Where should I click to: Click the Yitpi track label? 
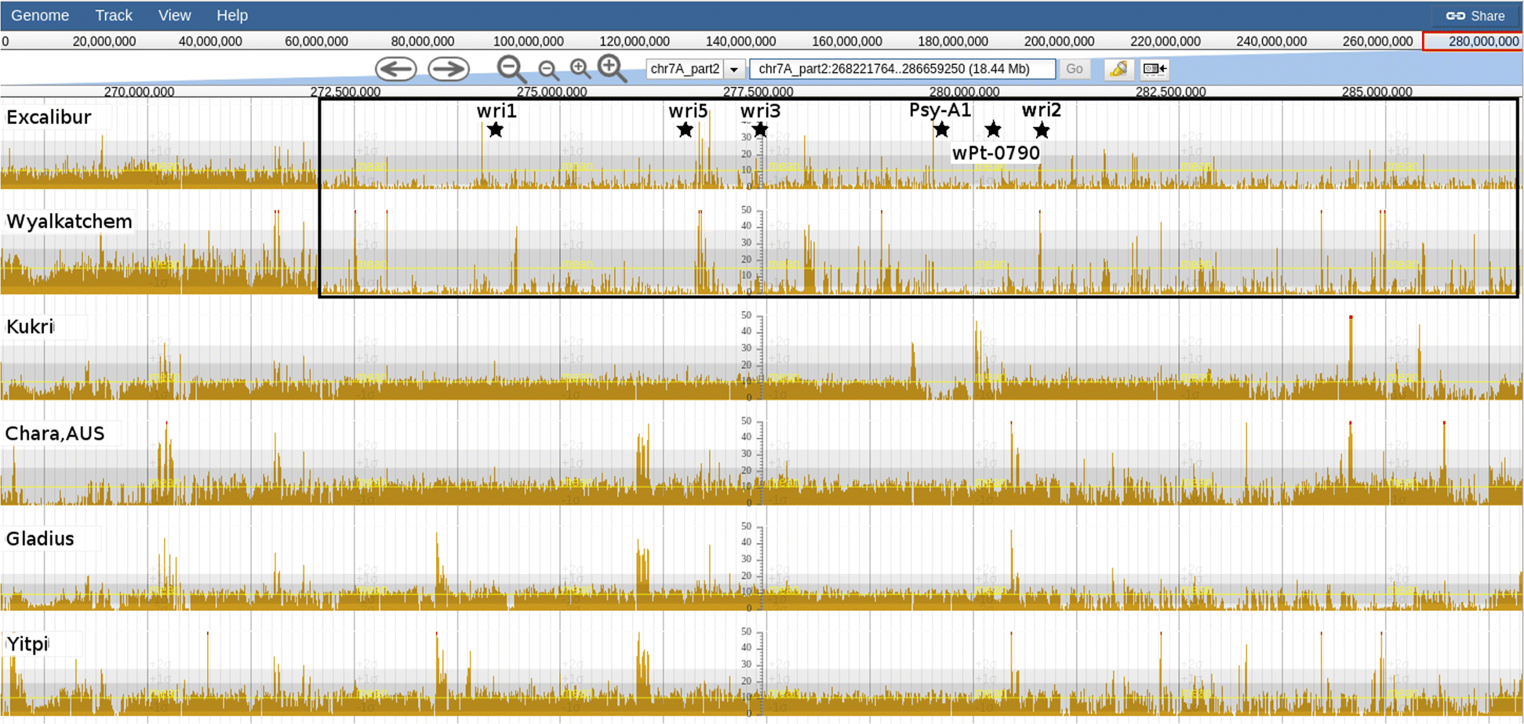[x=27, y=644]
